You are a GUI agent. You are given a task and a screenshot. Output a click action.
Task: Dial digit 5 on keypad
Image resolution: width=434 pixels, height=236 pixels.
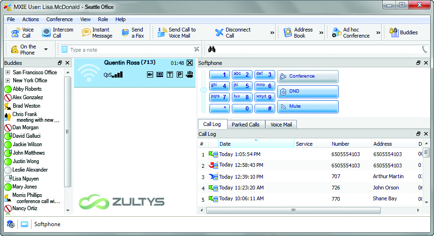coord(242,86)
